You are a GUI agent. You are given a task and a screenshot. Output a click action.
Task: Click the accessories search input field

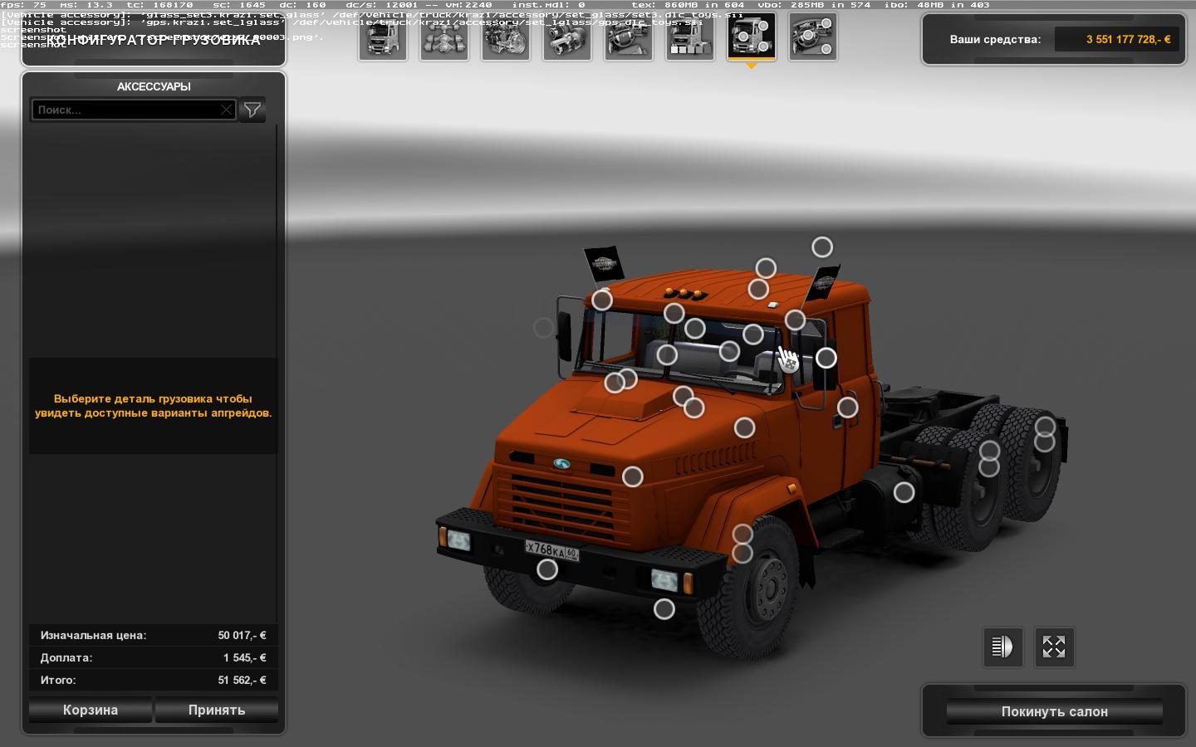(125, 110)
